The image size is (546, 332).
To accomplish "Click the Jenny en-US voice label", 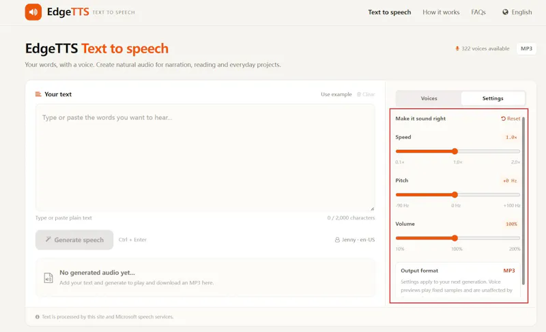I will 355,240.
